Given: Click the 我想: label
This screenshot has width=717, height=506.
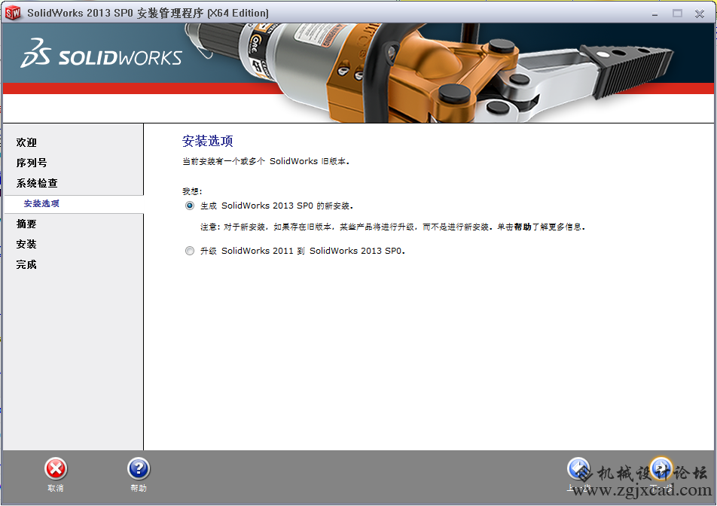Looking at the screenshot, I should pyautogui.click(x=192, y=191).
